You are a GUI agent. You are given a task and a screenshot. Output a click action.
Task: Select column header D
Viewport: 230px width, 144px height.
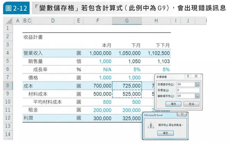(53, 21)
